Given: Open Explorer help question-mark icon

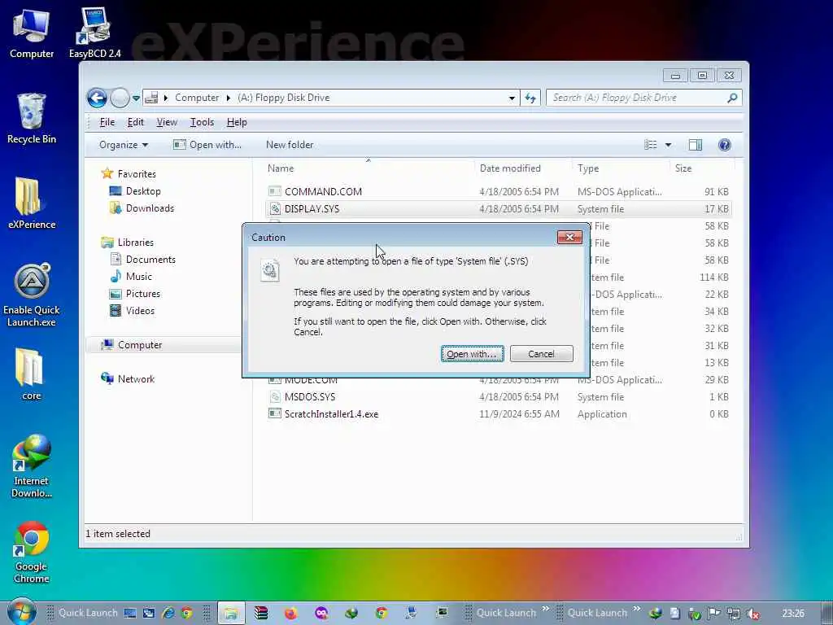Looking at the screenshot, I should point(724,145).
